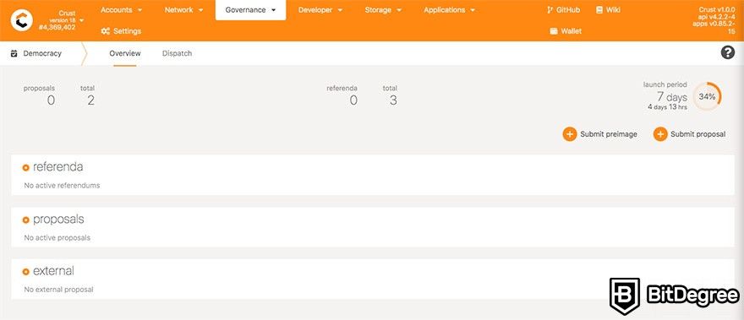Screen dimensions: 744x320
Task: Click the Submit preimage plus icon
Action: click(x=569, y=134)
